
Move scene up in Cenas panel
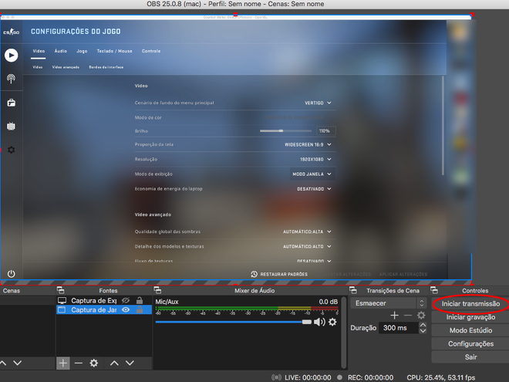(3, 363)
